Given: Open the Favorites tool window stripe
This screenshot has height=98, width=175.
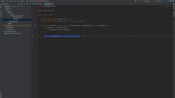Looking at the screenshot, I should [x=1, y=95].
